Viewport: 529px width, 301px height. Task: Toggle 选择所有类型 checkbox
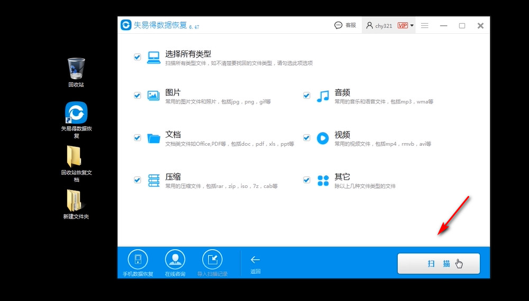[138, 57]
